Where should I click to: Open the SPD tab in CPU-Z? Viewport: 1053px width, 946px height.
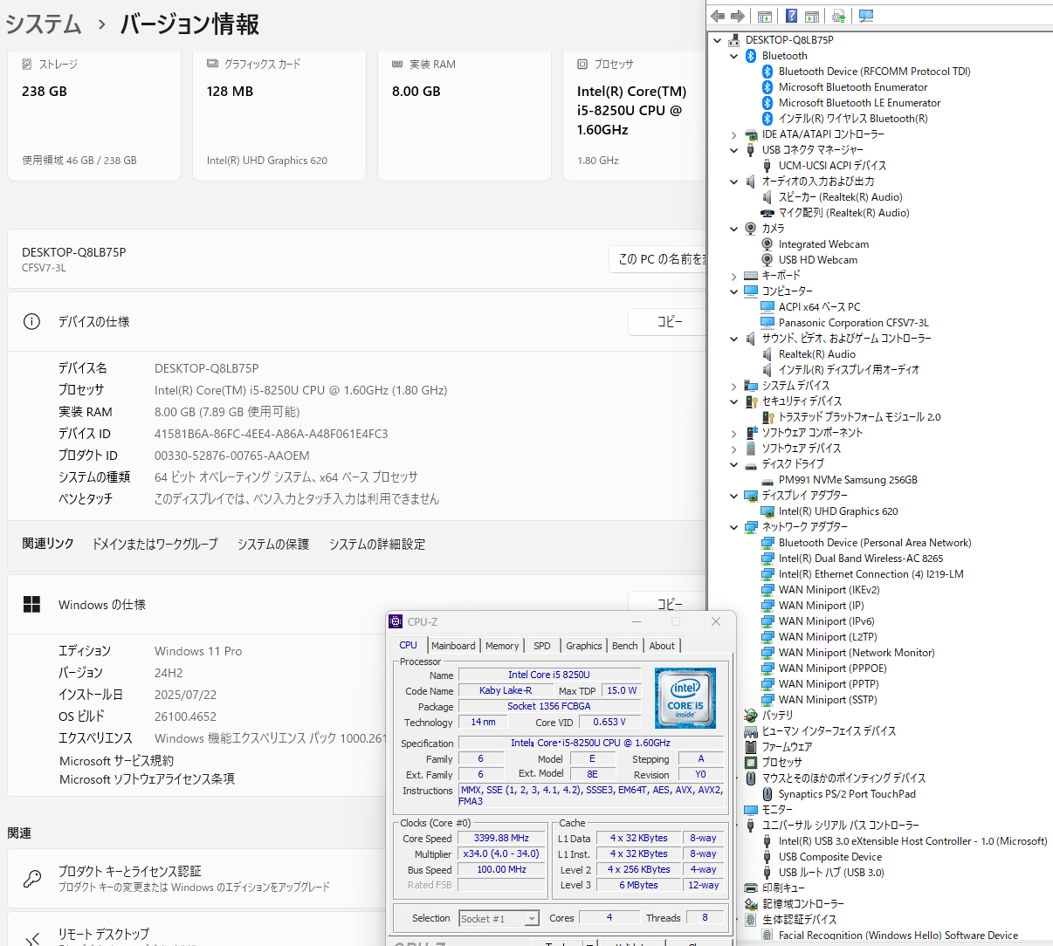(x=541, y=646)
